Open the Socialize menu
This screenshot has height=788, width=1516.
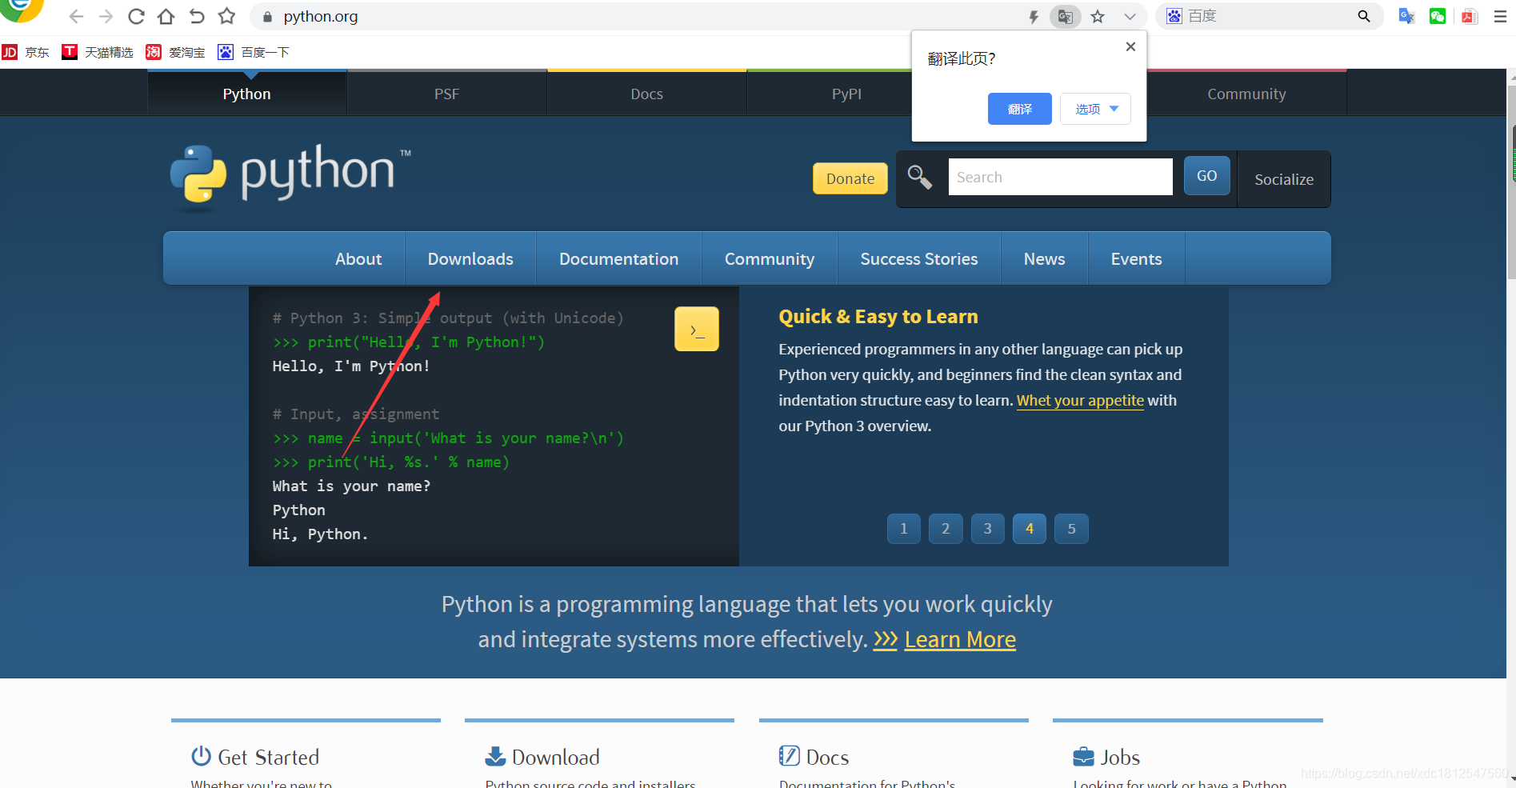pyautogui.click(x=1284, y=179)
